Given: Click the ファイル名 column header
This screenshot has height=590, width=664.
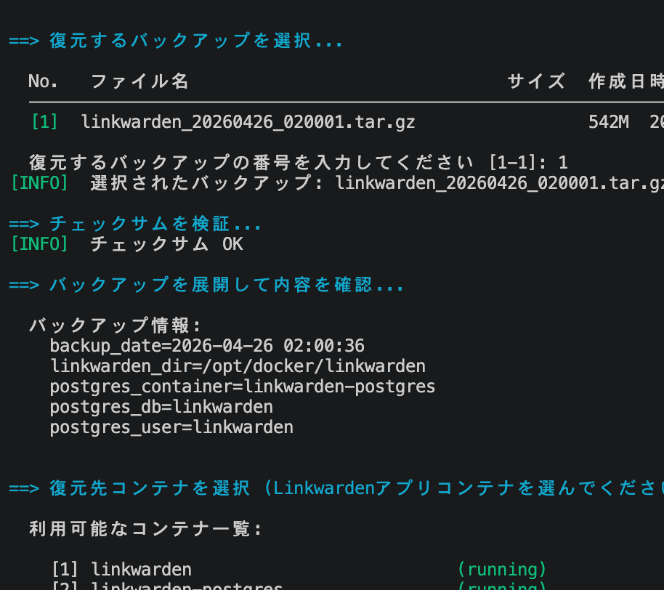Looking at the screenshot, I should (x=139, y=81).
